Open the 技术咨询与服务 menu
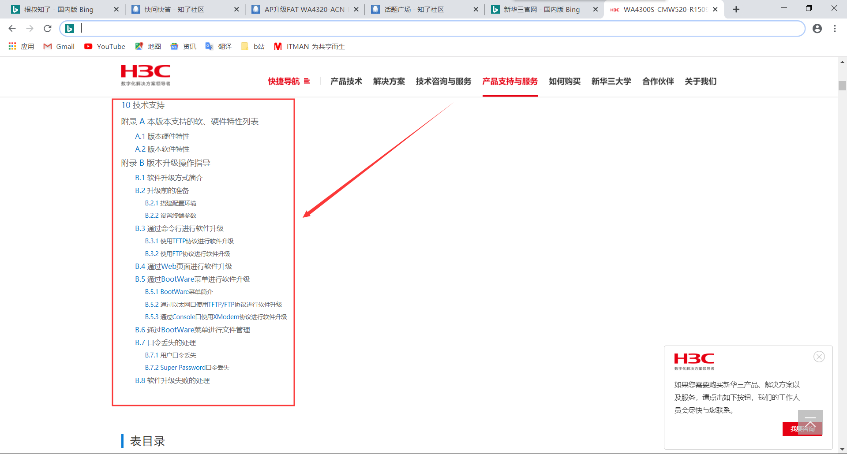Viewport: 847px width, 454px height. tap(443, 81)
